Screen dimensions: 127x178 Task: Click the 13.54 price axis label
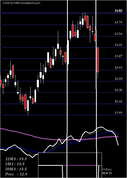point(118,34)
